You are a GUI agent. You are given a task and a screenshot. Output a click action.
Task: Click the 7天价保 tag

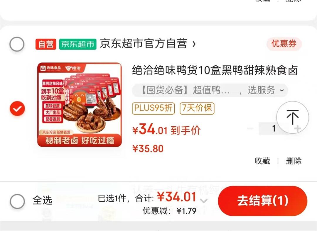[x=197, y=108]
